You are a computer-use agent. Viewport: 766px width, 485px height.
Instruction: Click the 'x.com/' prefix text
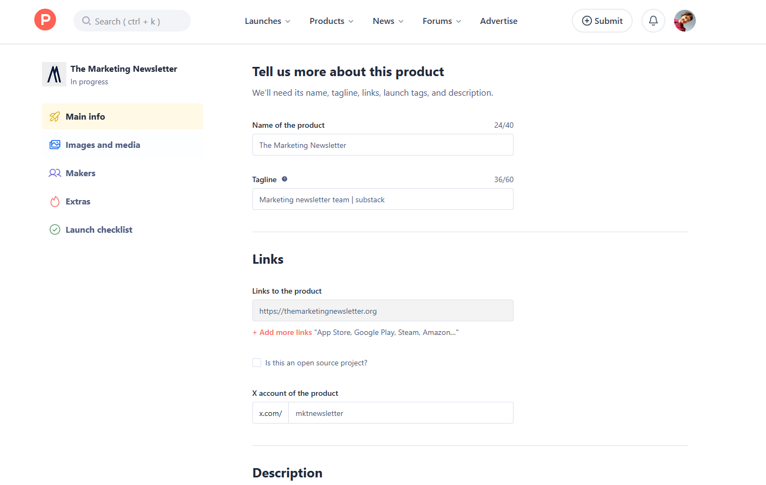[x=270, y=413]
